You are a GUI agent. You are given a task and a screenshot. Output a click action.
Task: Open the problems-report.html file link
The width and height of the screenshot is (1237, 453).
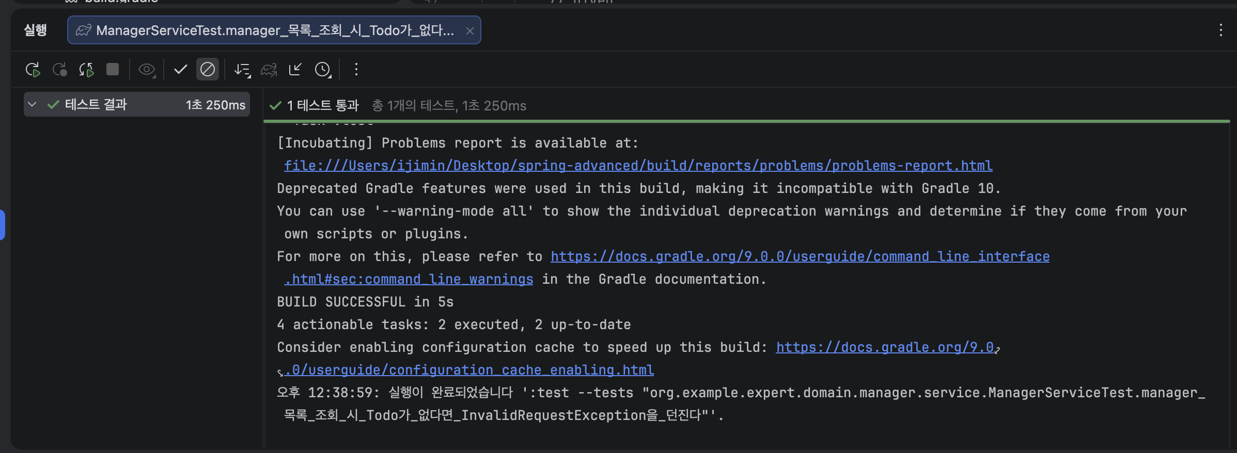pos(638,166)
